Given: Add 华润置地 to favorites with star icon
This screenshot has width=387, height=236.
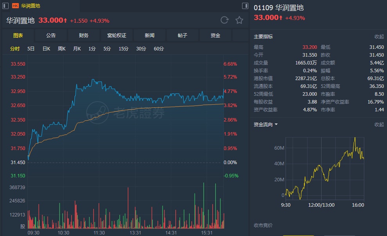Looking at the screenshot, I should coord(239,20).
